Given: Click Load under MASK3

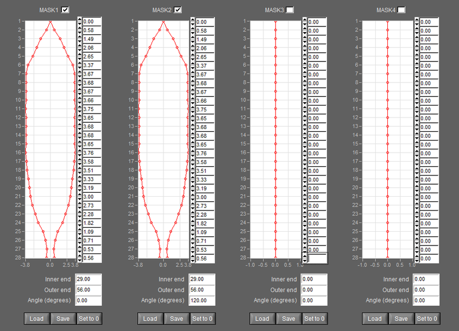Looking at the screenshot, I should (262, 319).
